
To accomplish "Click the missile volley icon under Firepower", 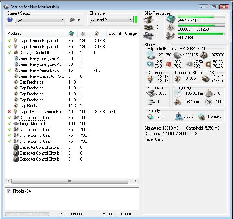I will click(x=151, y=102).
